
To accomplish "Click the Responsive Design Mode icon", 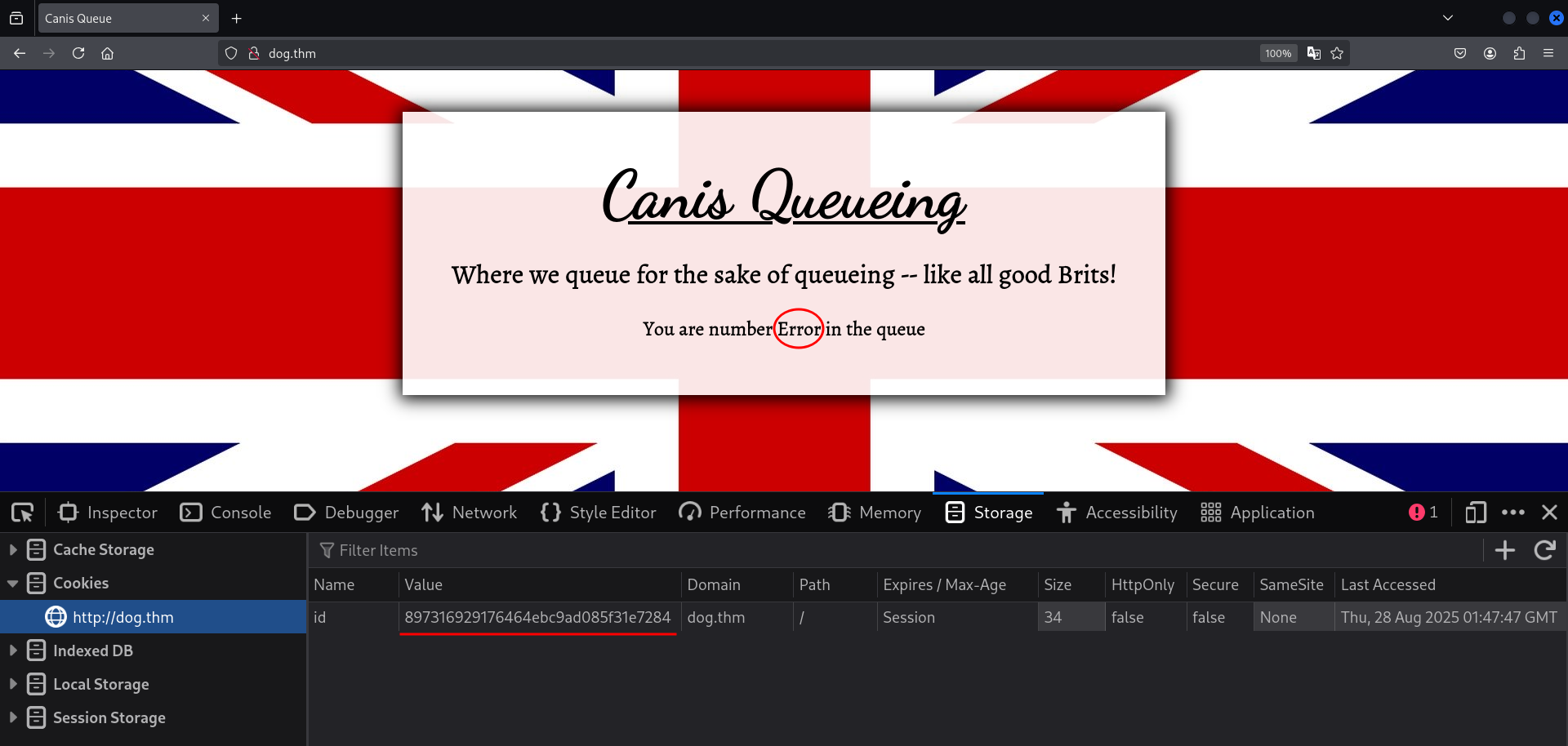I will click(1475, 513).
